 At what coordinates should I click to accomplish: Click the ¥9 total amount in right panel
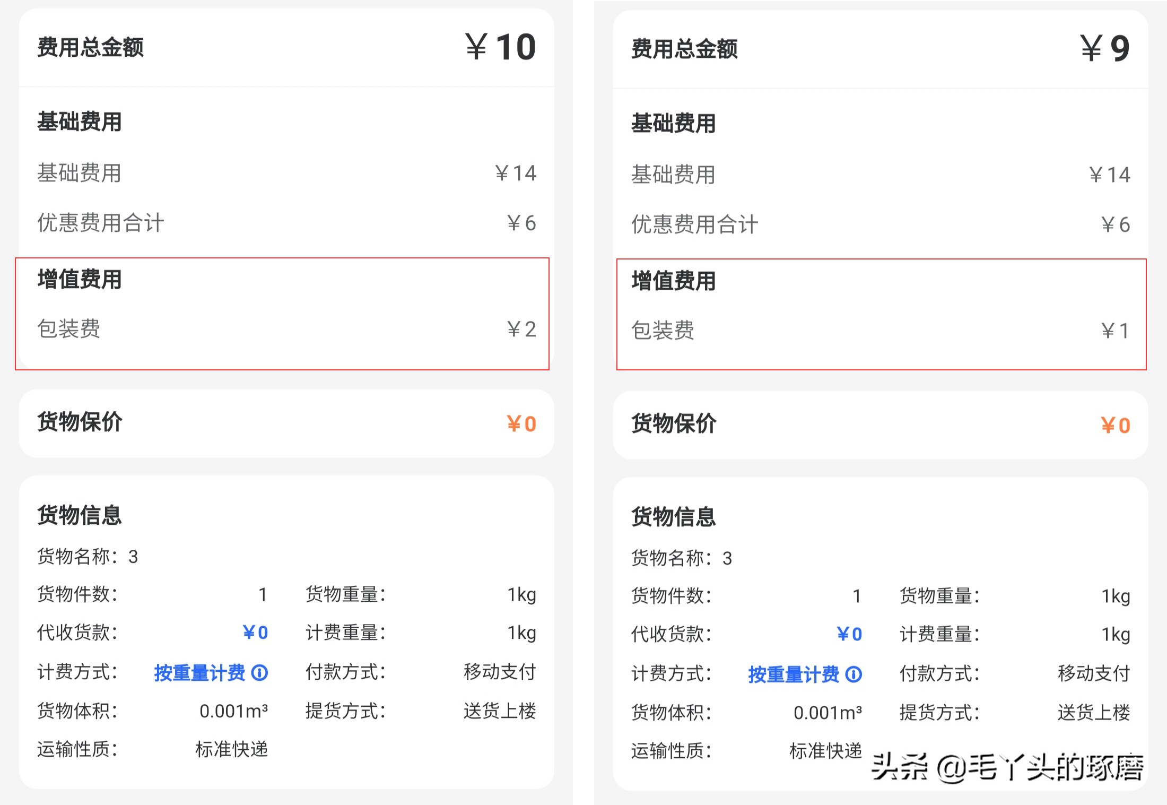pos(1106,47)
